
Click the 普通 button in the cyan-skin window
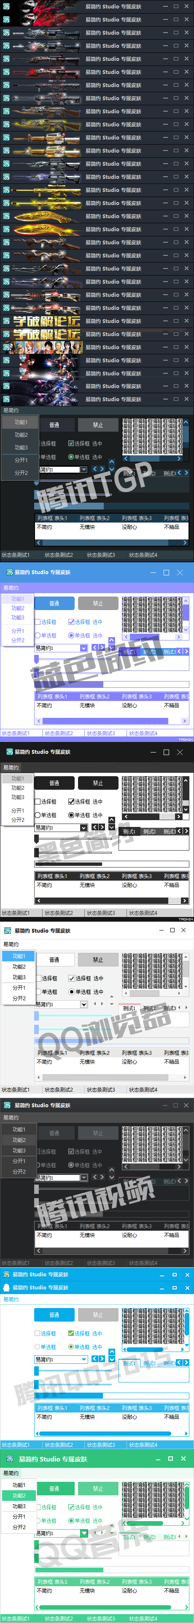pos(54,1315)
